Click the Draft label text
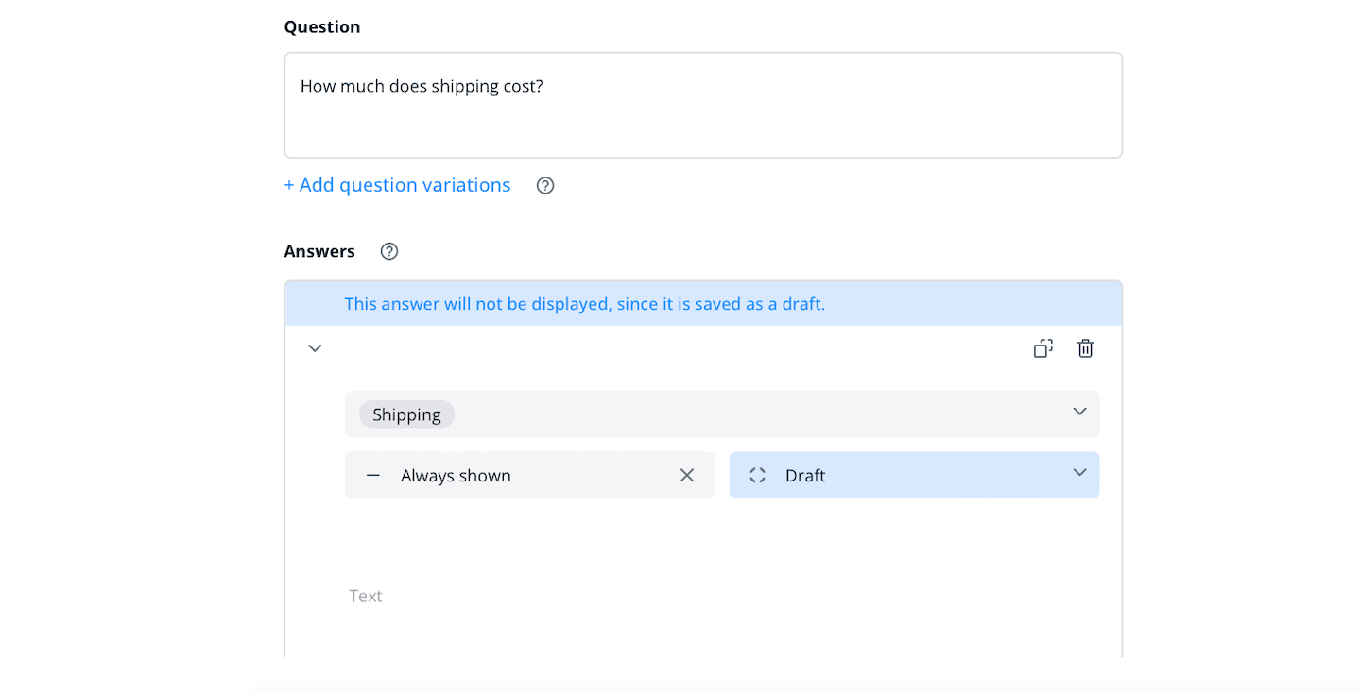This screenshot has width=1361, height=692. 805,476
